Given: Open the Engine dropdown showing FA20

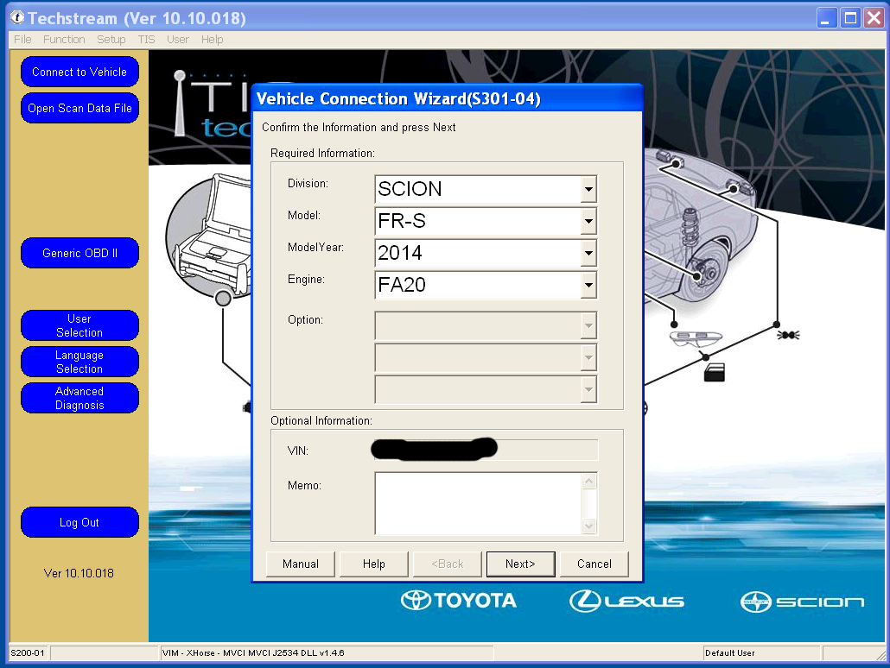Looking at the screenshot, I should [588, 284].
